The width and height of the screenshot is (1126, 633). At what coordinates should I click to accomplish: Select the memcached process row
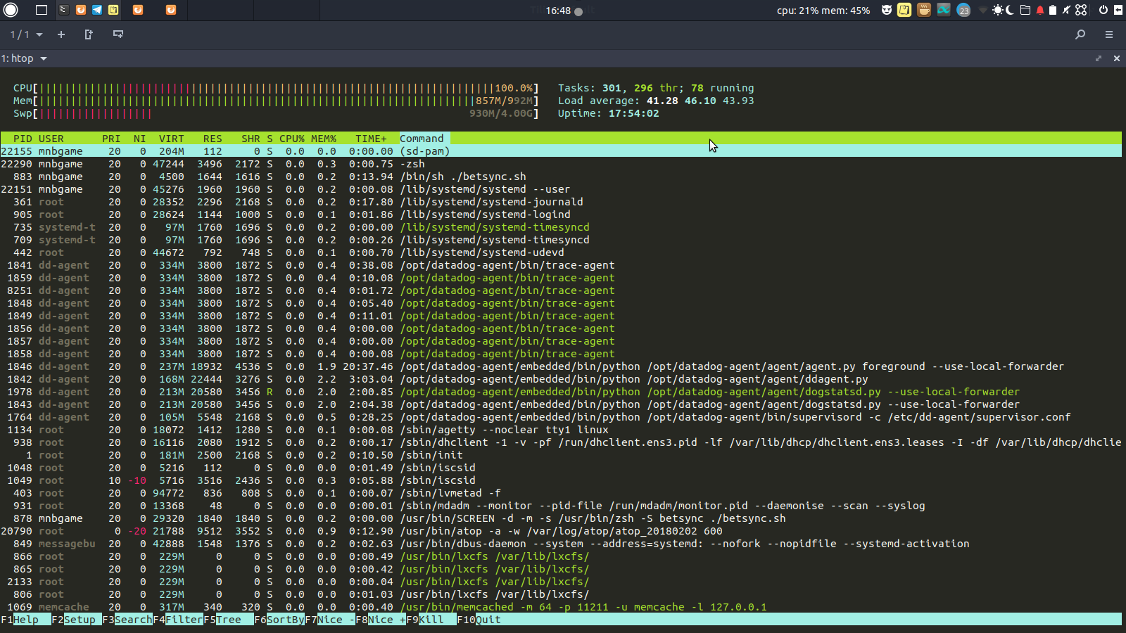(x=561, y=607)
